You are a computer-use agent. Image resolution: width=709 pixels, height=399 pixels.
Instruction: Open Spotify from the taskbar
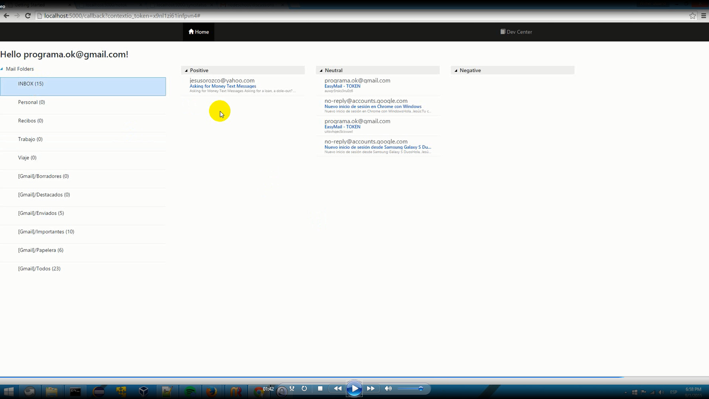pyautogui.click(x=190, y=391)
